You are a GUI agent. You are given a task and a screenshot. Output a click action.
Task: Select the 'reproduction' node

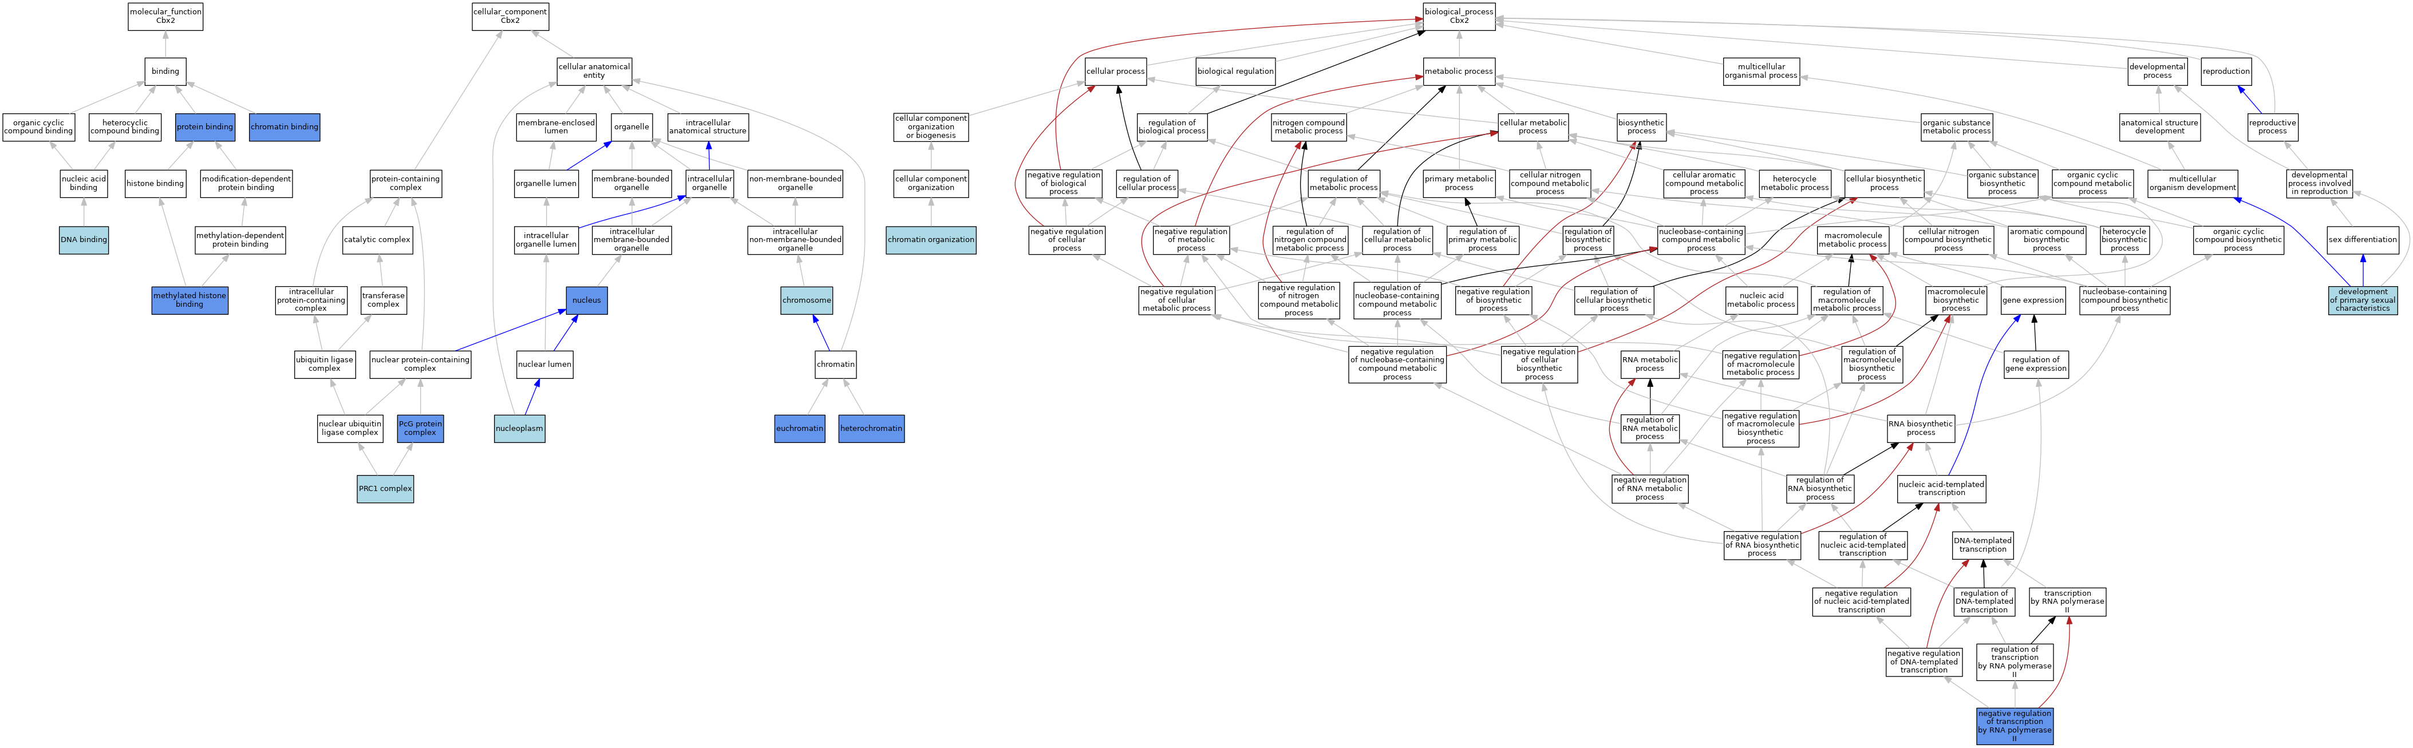(2226, 71)
